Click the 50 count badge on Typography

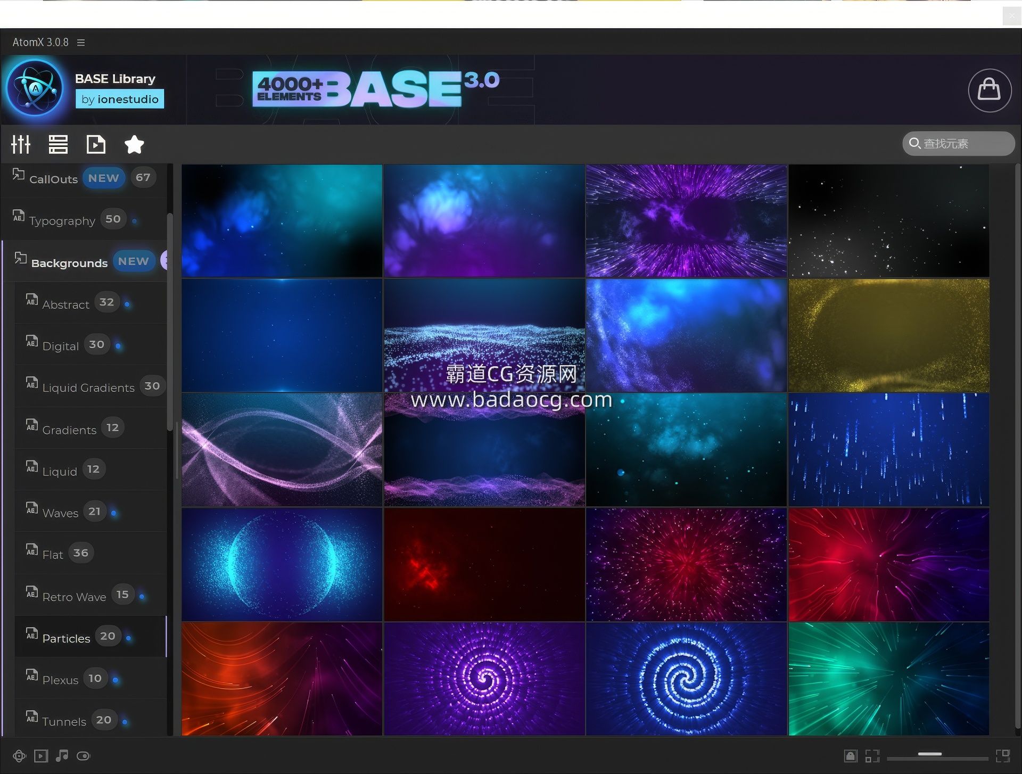[x=113, y=219]
